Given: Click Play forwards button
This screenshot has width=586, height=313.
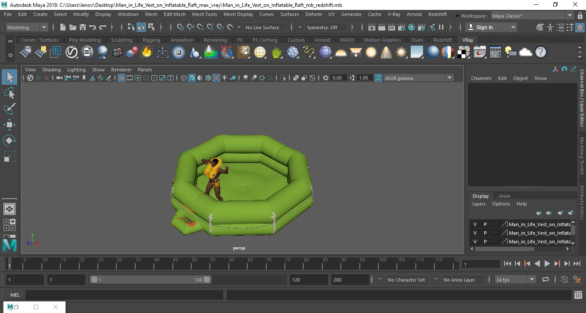Looking at the screenshot, I should (x=547, y=264).
